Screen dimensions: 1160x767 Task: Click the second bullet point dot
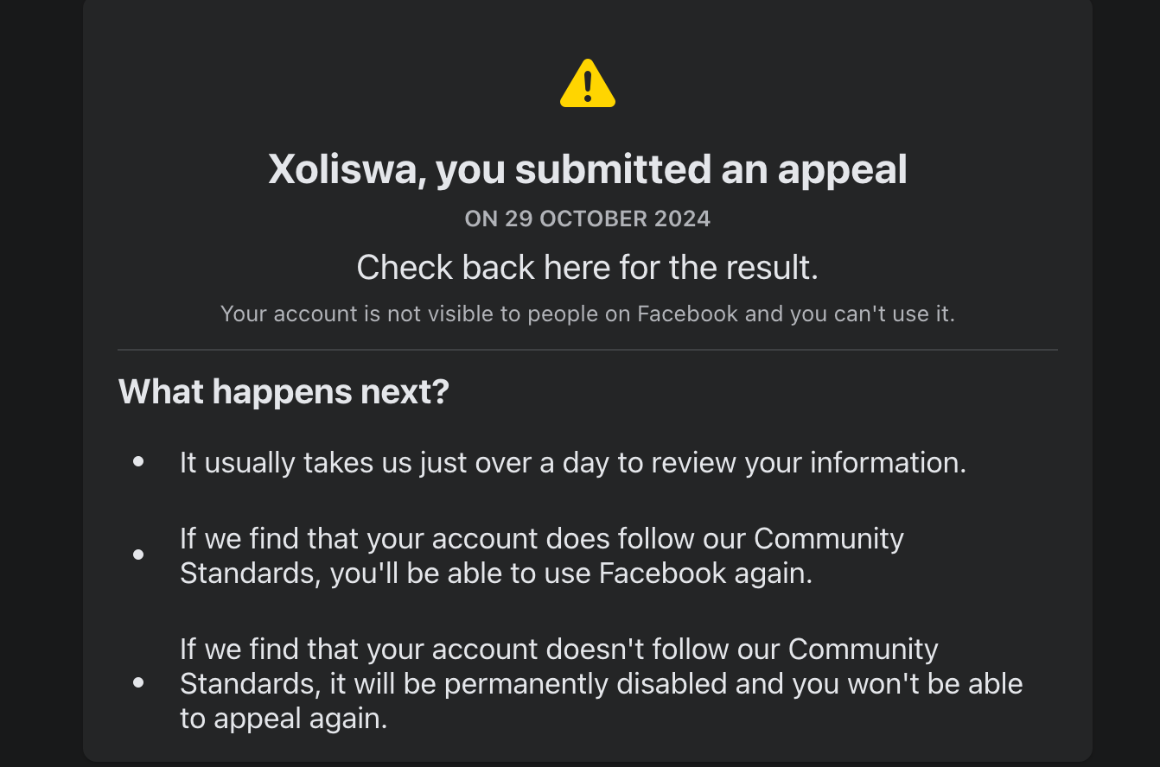[x=138, y=555]
